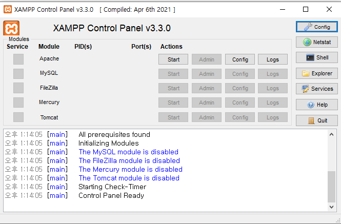Open the Services button
The image size is (341, 224).
[317, 89]
